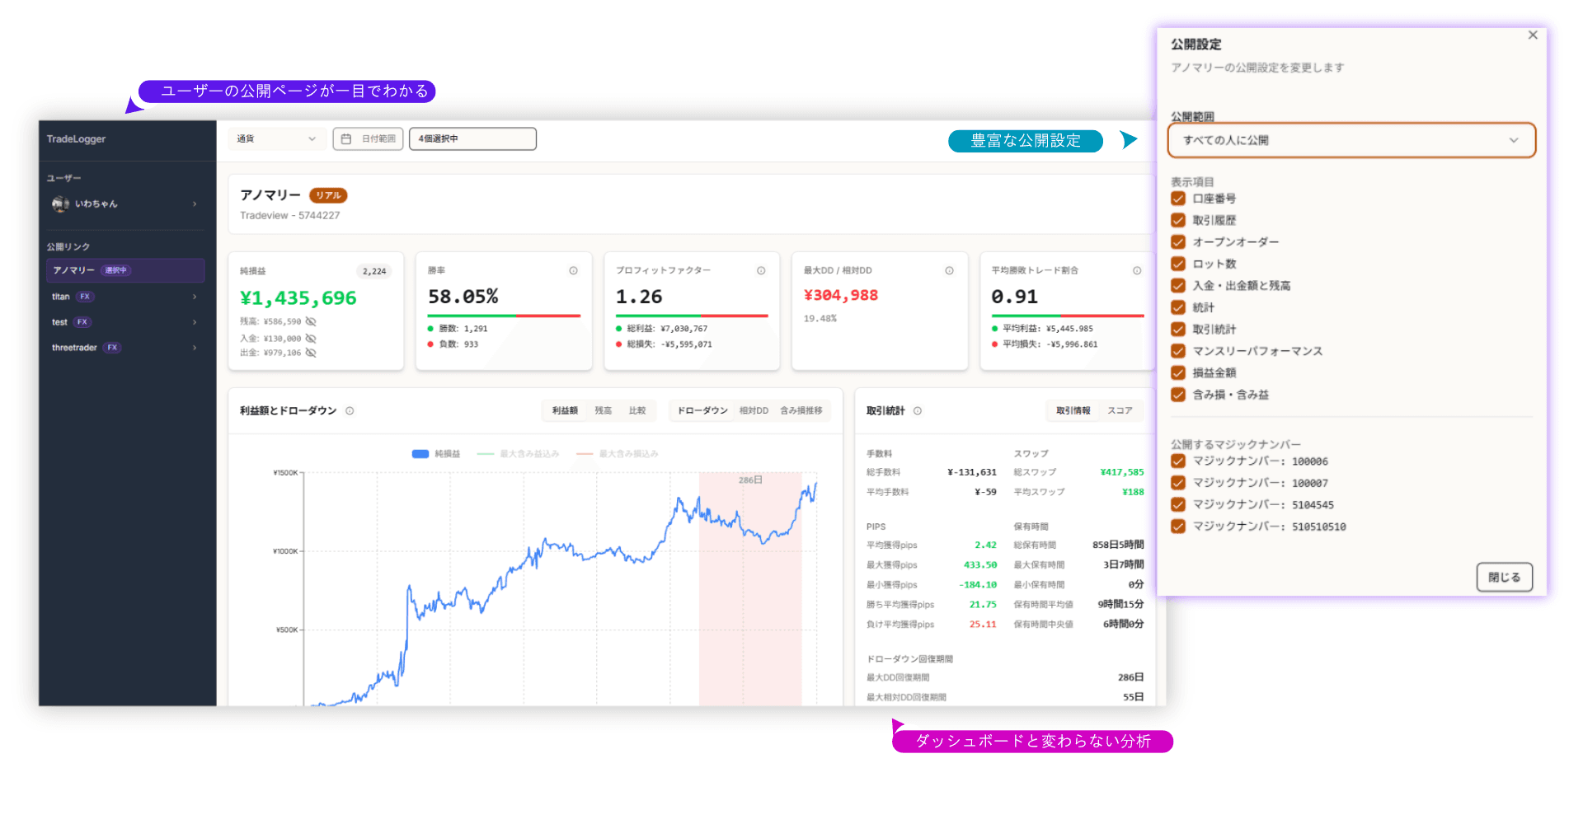Click the hidden-eye icon next to 入金
The width and height of the screenshot is (1583, 824).
click(311, 339)
